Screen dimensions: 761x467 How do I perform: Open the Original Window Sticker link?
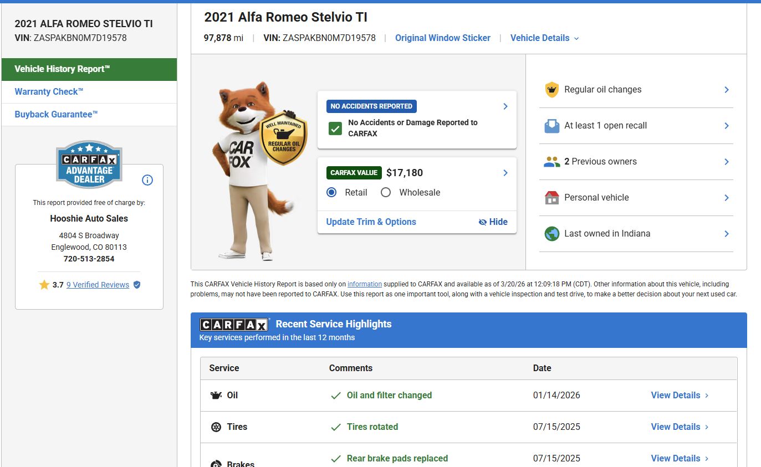[442, 38]
